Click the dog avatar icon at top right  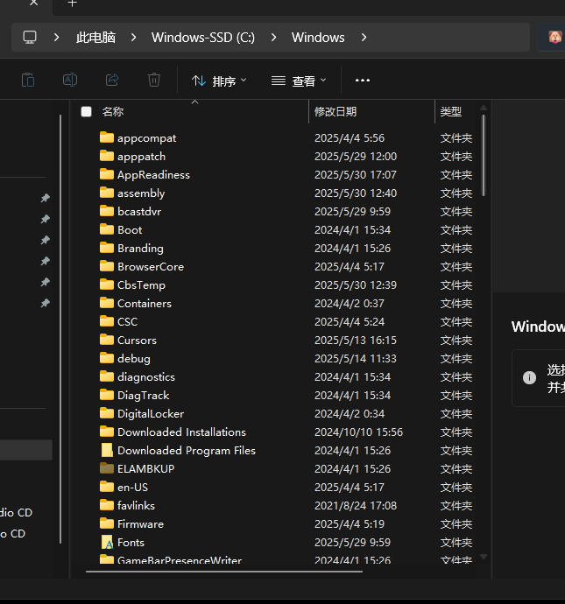pyautogui.click(x=555, y=37)
